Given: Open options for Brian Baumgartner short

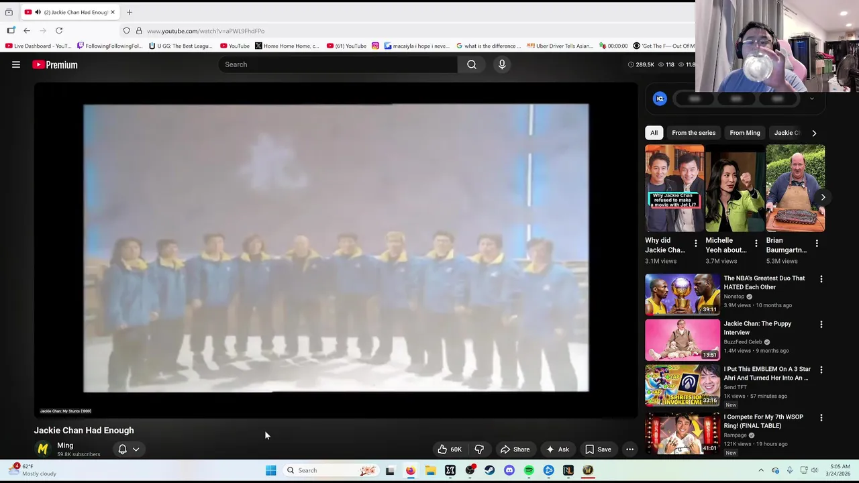Looking at the screenshot, I should 817,244.
